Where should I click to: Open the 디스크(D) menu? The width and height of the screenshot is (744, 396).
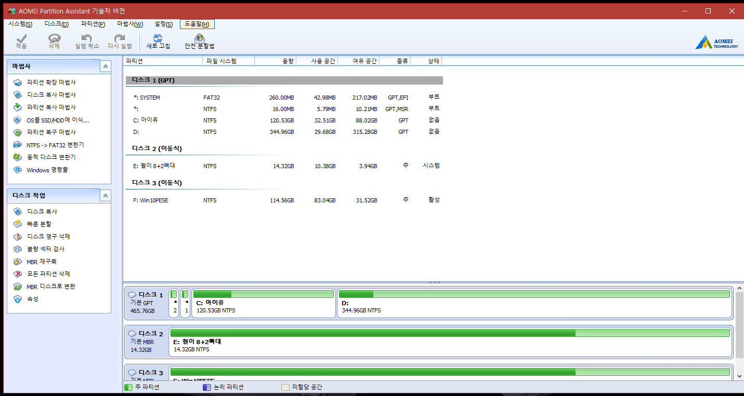[x=57, y=24]
